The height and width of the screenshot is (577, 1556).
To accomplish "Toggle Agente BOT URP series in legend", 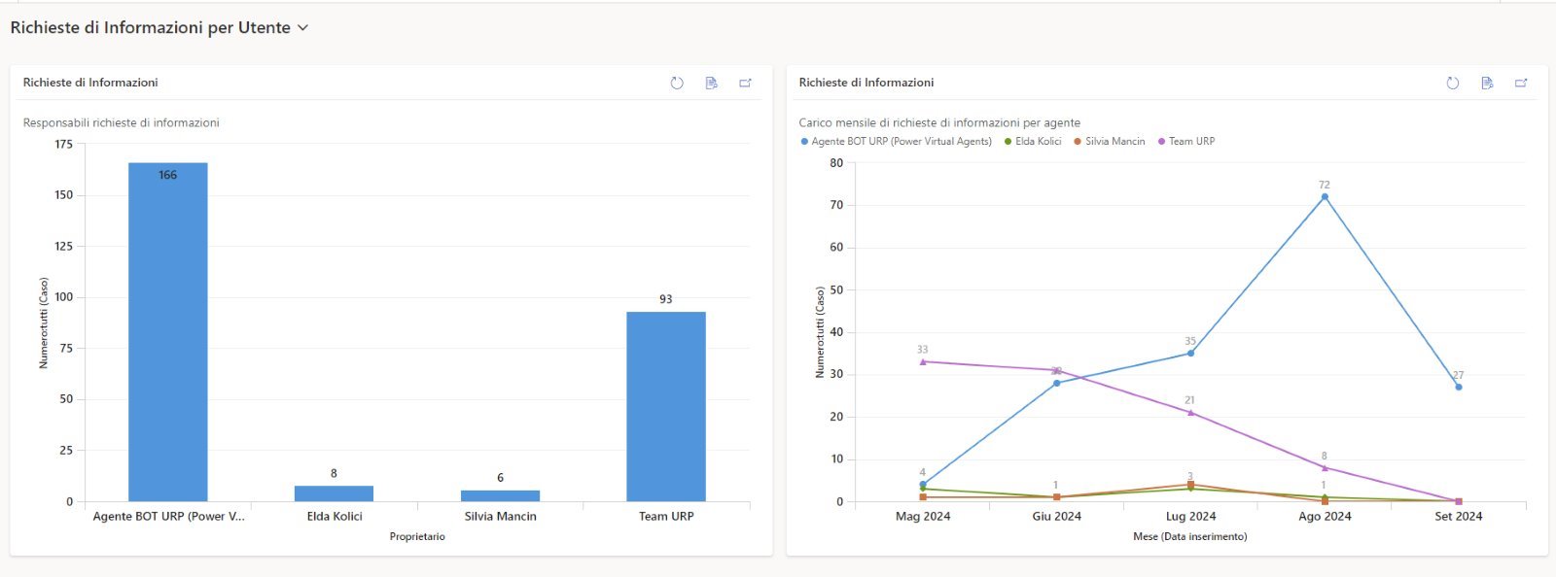I will (901, 142).
